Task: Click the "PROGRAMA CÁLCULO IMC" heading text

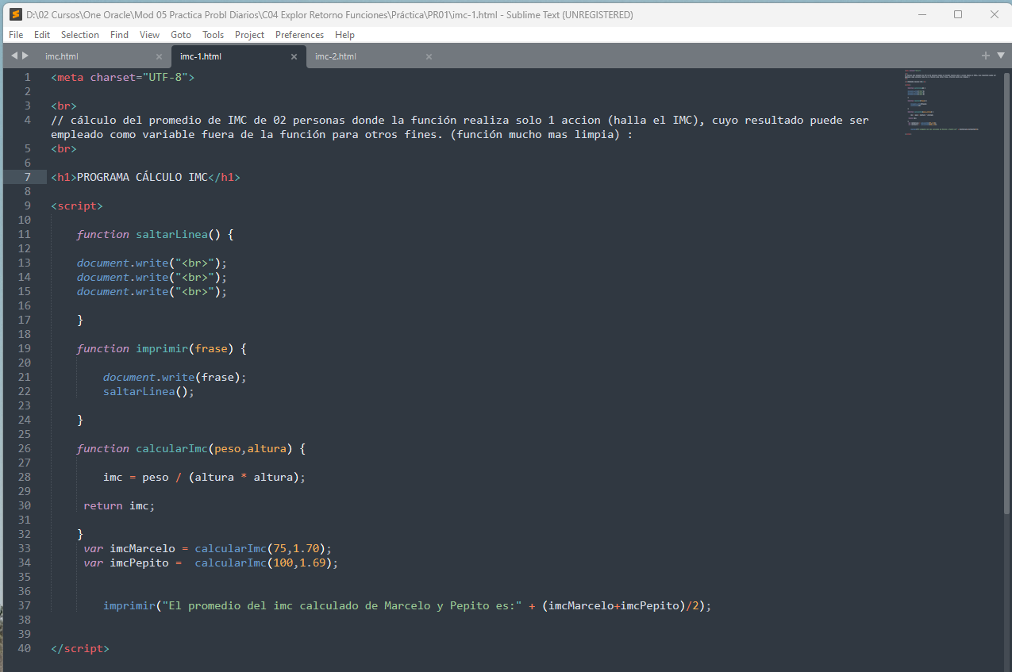Action: click(142, 177)
